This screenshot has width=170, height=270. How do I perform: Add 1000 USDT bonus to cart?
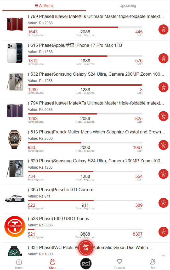[x=163, y=232]
